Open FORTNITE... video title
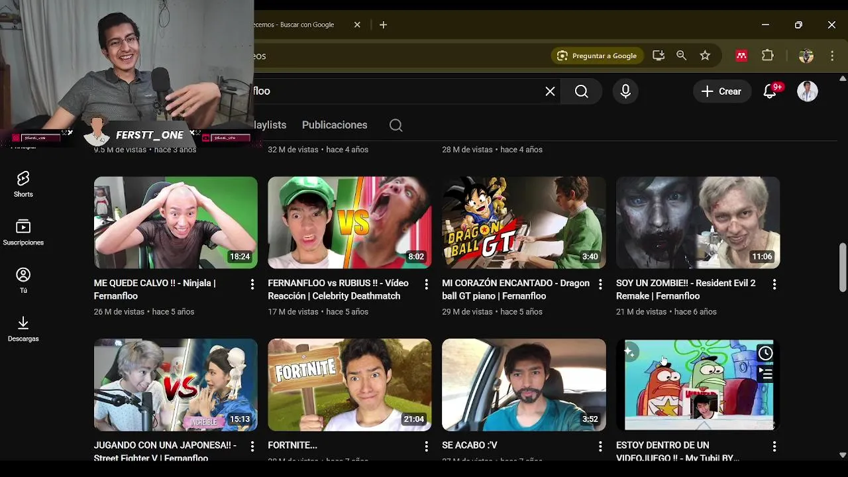The height and width of the screenshot is (477, 848). 292,445
